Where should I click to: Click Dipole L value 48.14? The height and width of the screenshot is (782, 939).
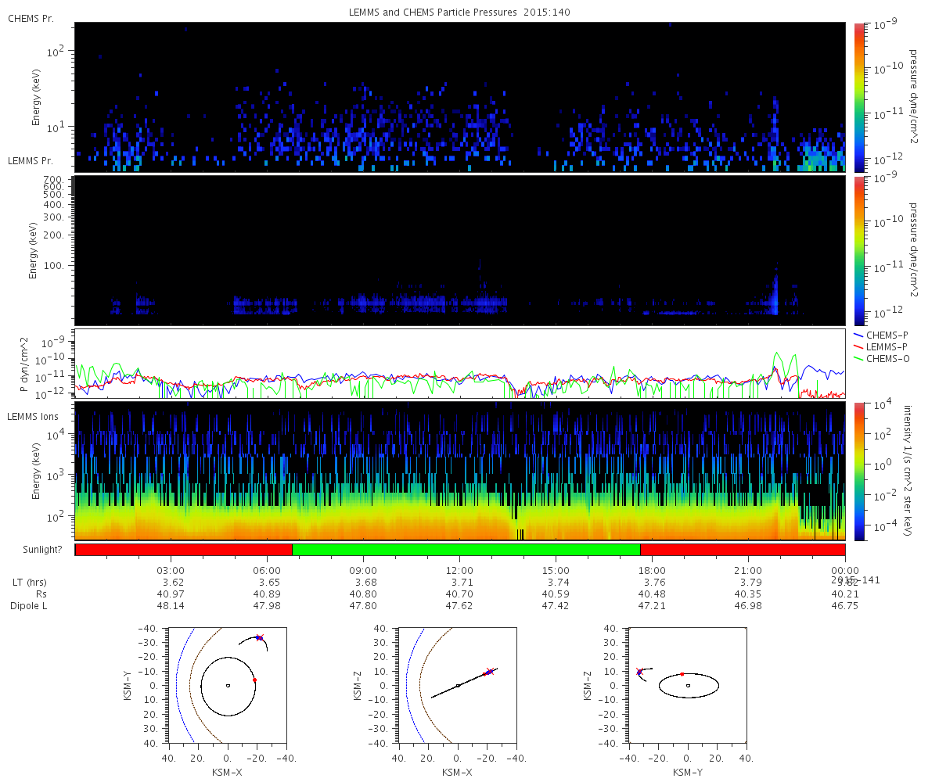(171, 606)
